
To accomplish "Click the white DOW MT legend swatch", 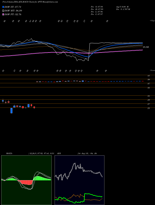I will (x=3, y=11).
